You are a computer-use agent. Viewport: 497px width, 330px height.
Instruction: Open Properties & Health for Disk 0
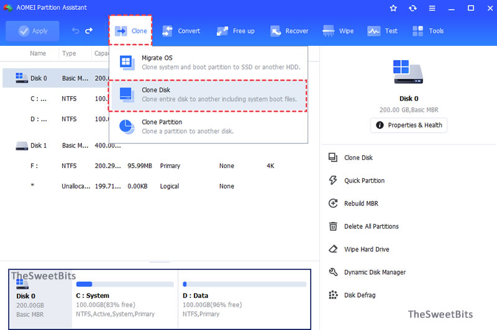click(409, 125)
